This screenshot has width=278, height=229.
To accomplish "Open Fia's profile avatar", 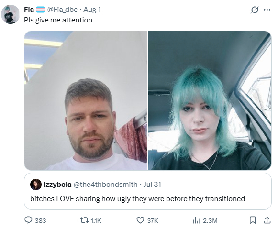I will pos(10,14).
